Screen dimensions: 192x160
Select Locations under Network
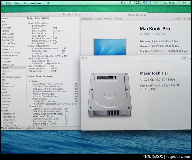tap(7, 99)
